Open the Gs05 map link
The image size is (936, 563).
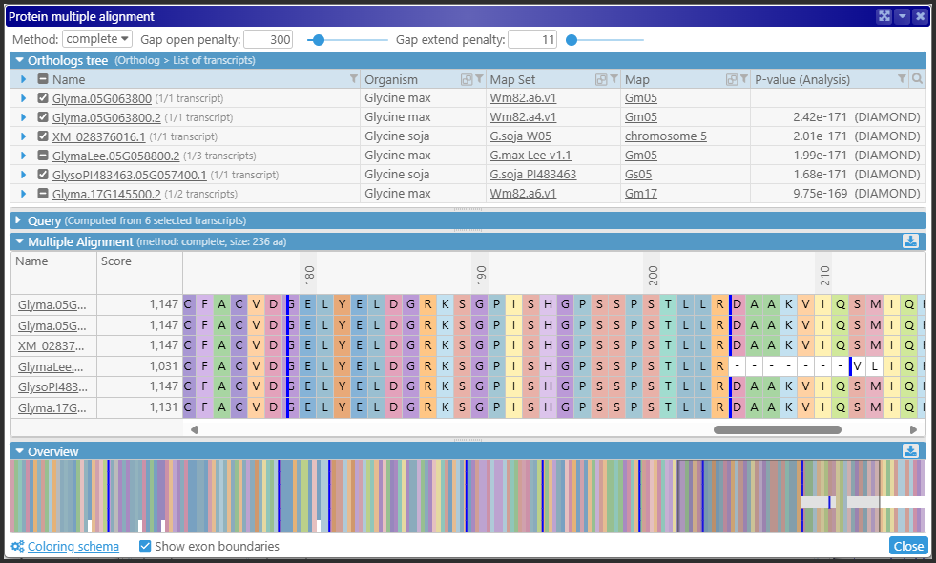[638, 175]
